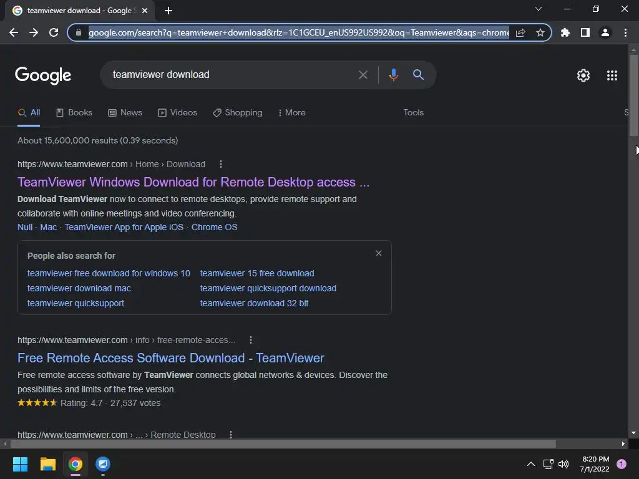Open Chrome three-dot menu
This screenshot has width=639, height=479.
(625, 32)
